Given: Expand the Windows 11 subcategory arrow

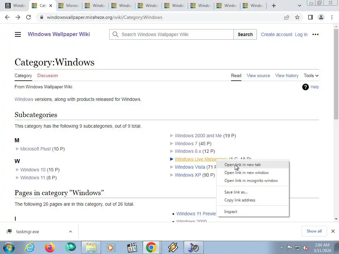Looking at the screenshot, I should point(18,178).
